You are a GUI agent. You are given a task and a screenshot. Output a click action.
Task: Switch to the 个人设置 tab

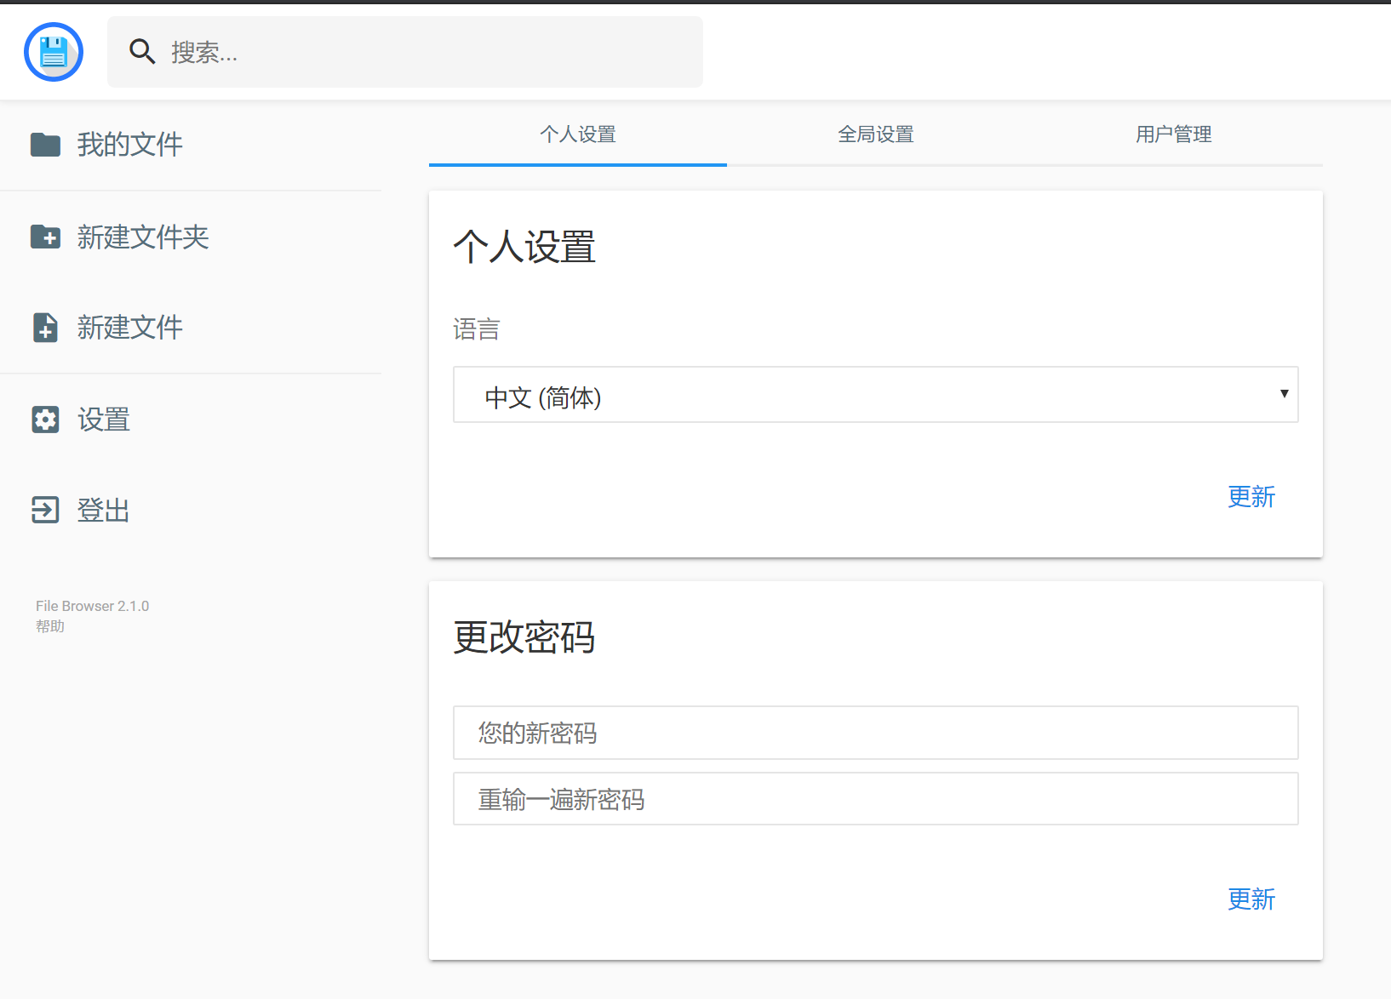[578, 134]
